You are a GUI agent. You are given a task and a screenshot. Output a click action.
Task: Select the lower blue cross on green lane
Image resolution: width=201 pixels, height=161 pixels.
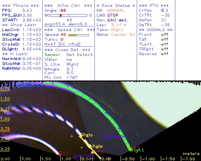click(119, 129)
